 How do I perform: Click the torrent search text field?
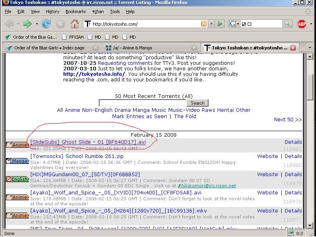pyautogui.click(x=142, y=103)
